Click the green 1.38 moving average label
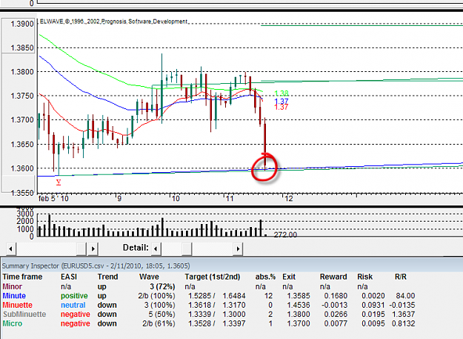This screenshot has height=339, width=463. pyautogui.click(x=282, y=93)
